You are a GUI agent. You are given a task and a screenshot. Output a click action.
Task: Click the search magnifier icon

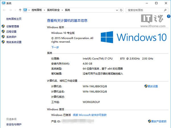point(165,10)
